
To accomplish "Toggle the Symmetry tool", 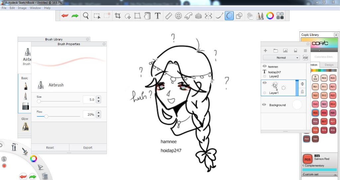I will pyautogui.click(x=209, y=16).
